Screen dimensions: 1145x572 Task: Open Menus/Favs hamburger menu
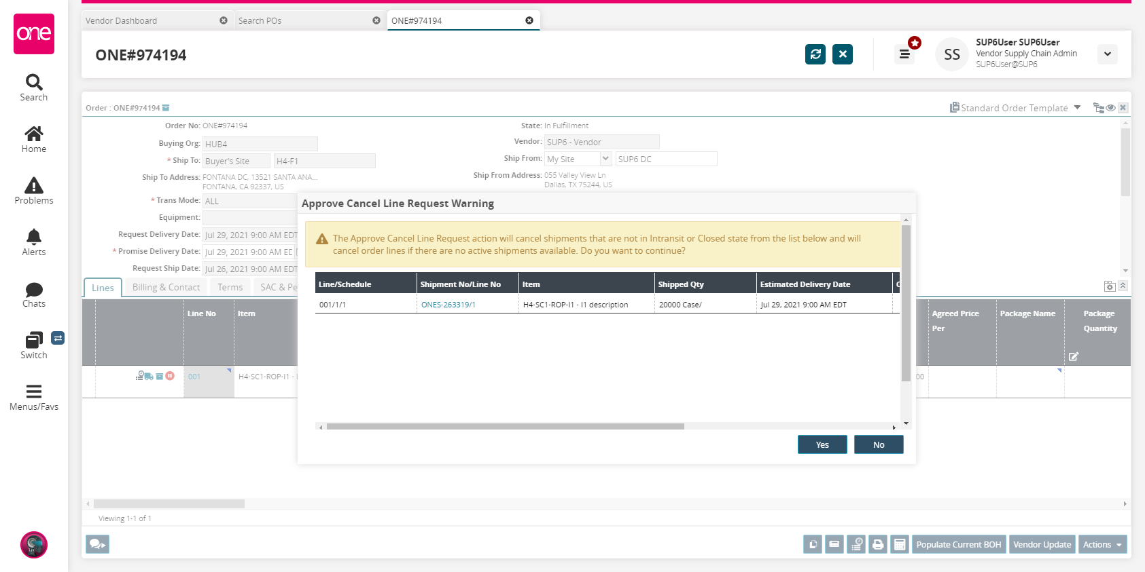pyautogui.click(x=34, y=398)
